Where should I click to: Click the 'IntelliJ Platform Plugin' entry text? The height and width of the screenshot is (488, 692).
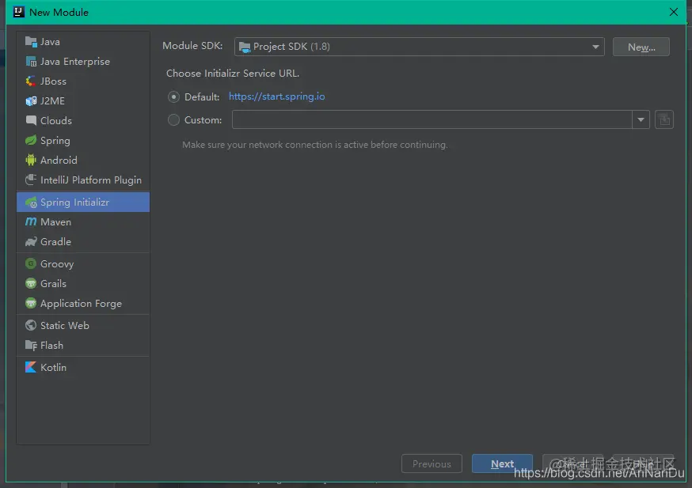pyautogui.click(x=91, y=180)
